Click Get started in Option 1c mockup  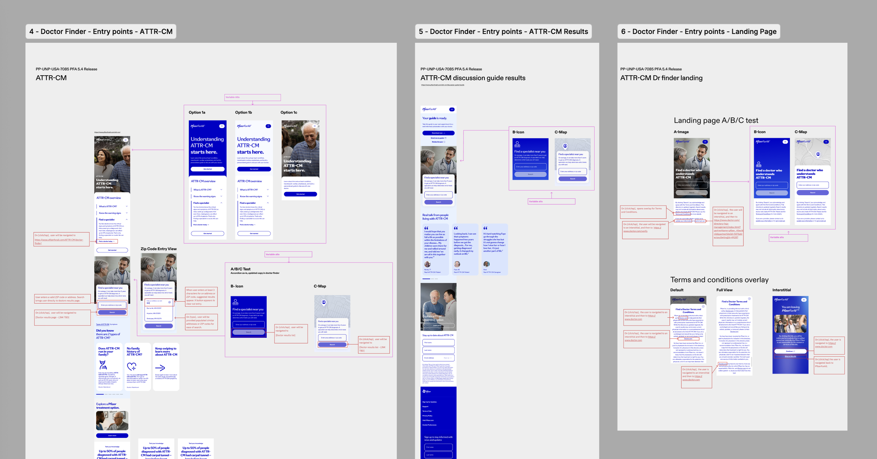pyautogui.click(x=301, y=194)
